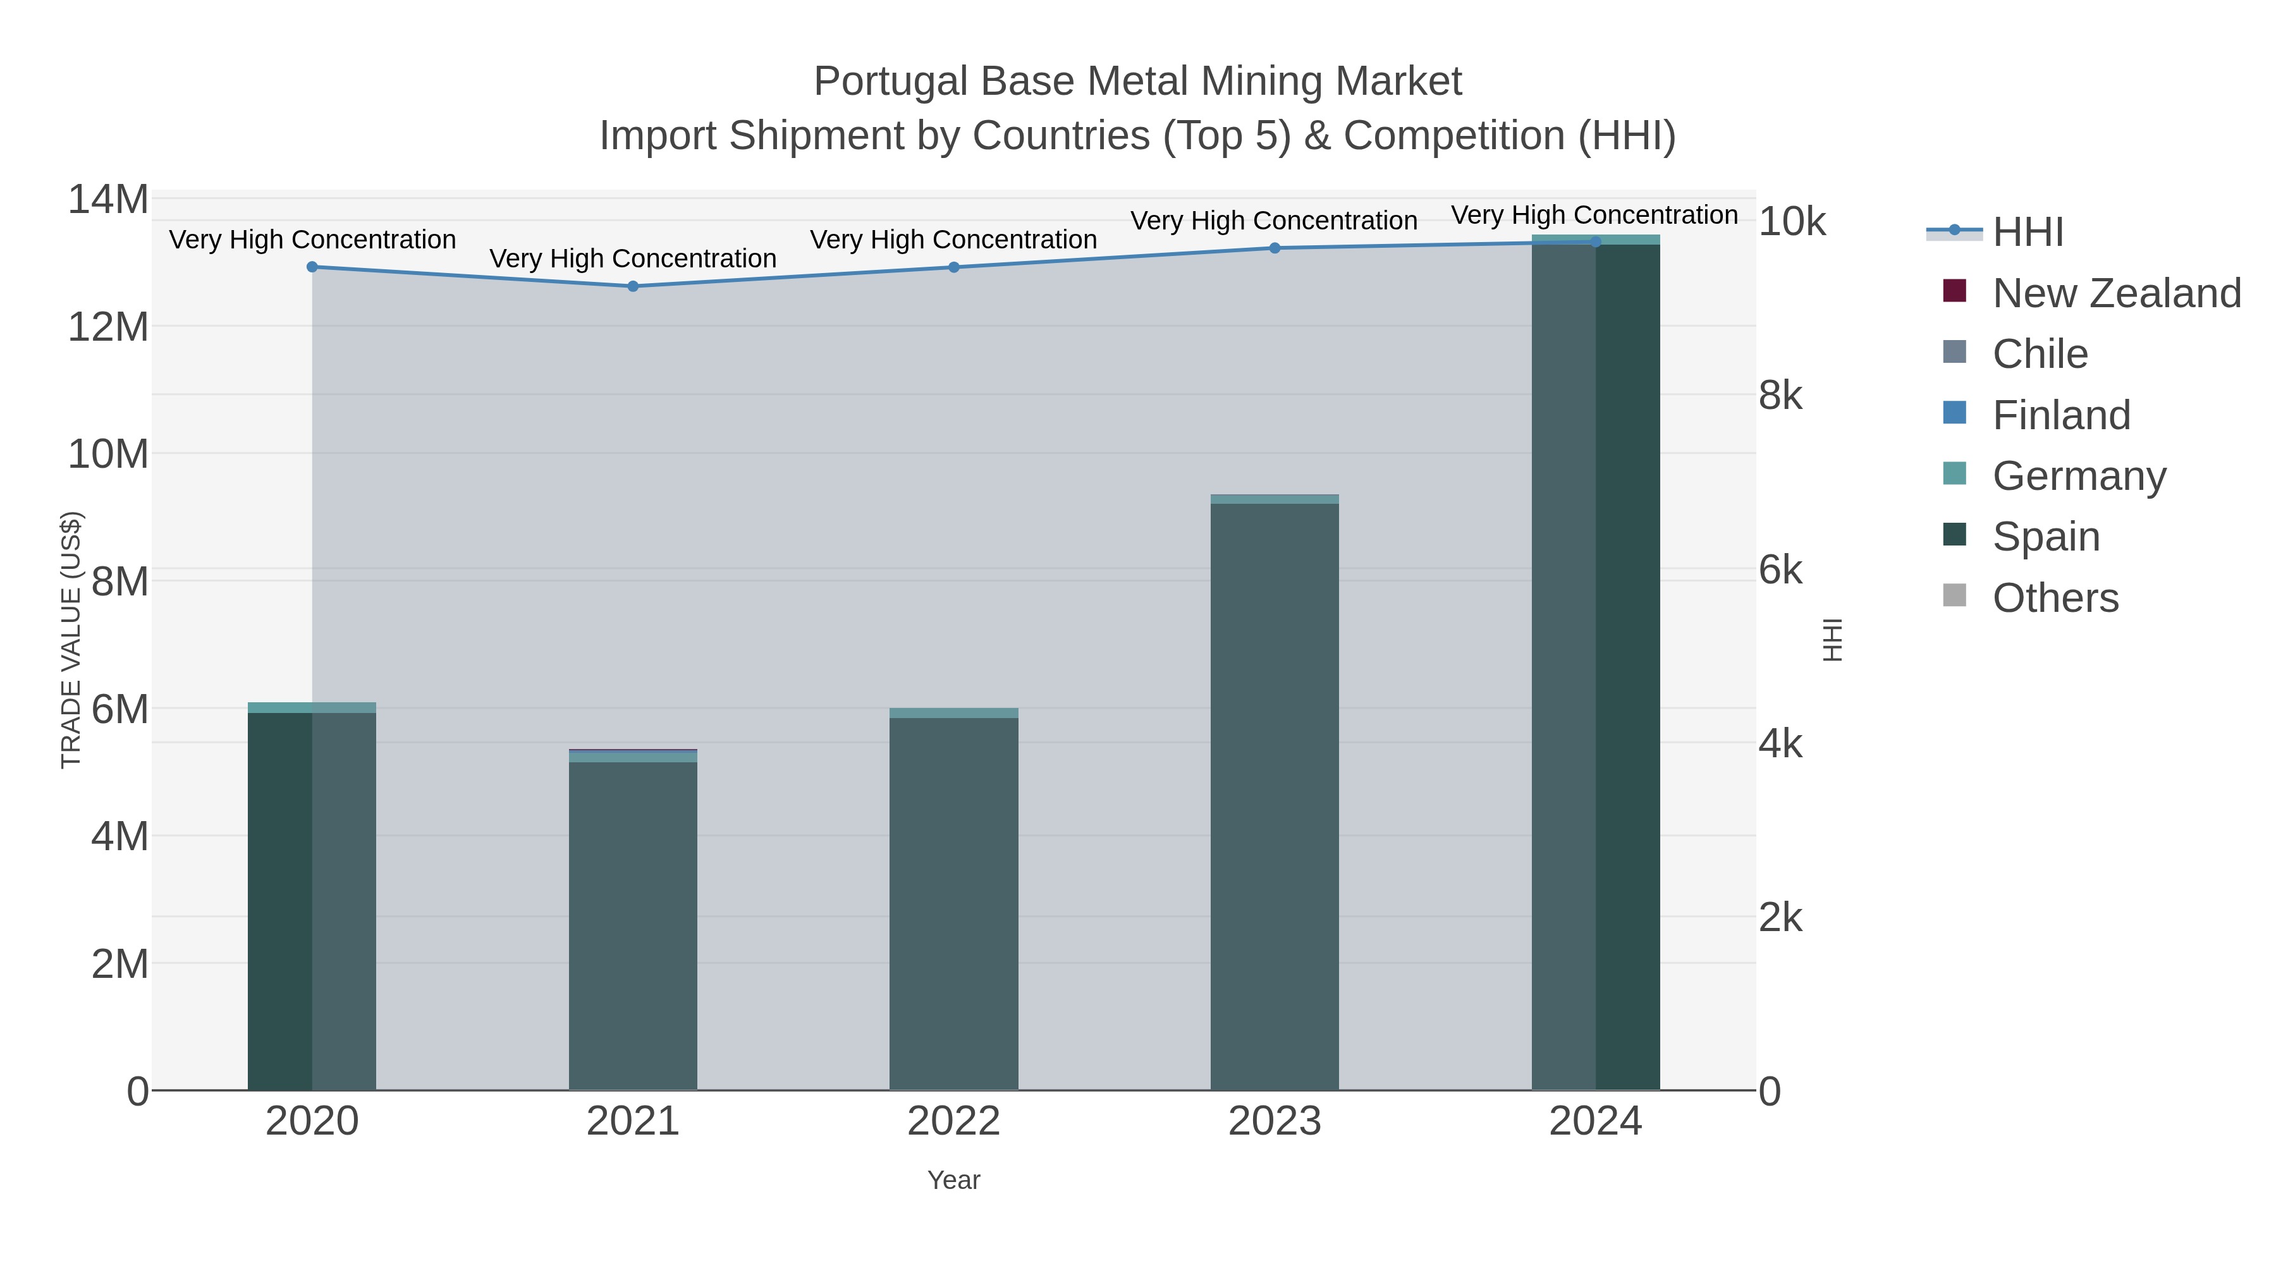Image resolution: width=2276 pixels, height=1280 pixels.
Task: Click Very High Concentration label above 2024
Action: (x=1595, y=215)
